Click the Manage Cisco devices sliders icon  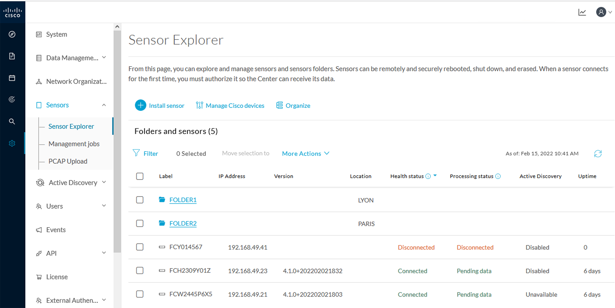tap(199, 105)
